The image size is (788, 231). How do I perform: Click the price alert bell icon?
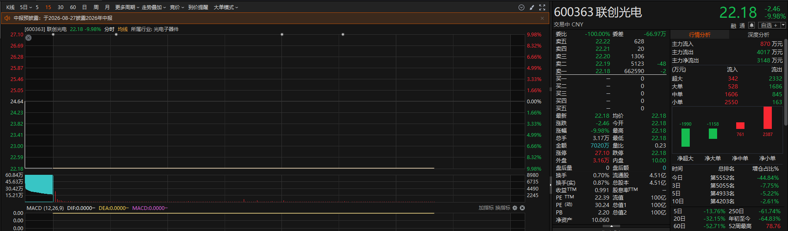(752, 25)
